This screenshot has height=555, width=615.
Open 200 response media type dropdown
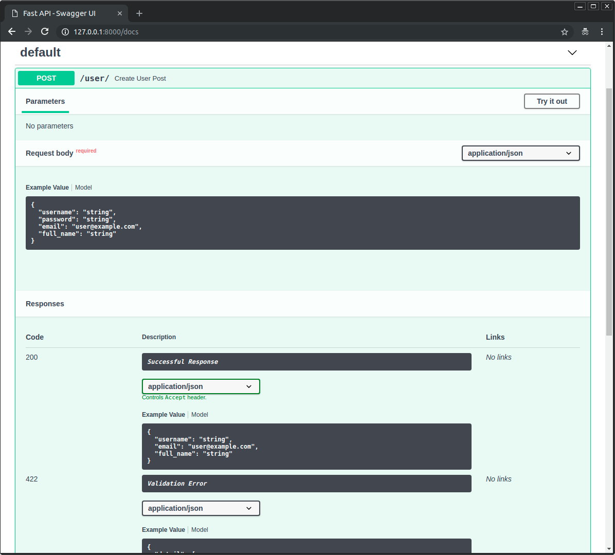click(x=201, y=386)
